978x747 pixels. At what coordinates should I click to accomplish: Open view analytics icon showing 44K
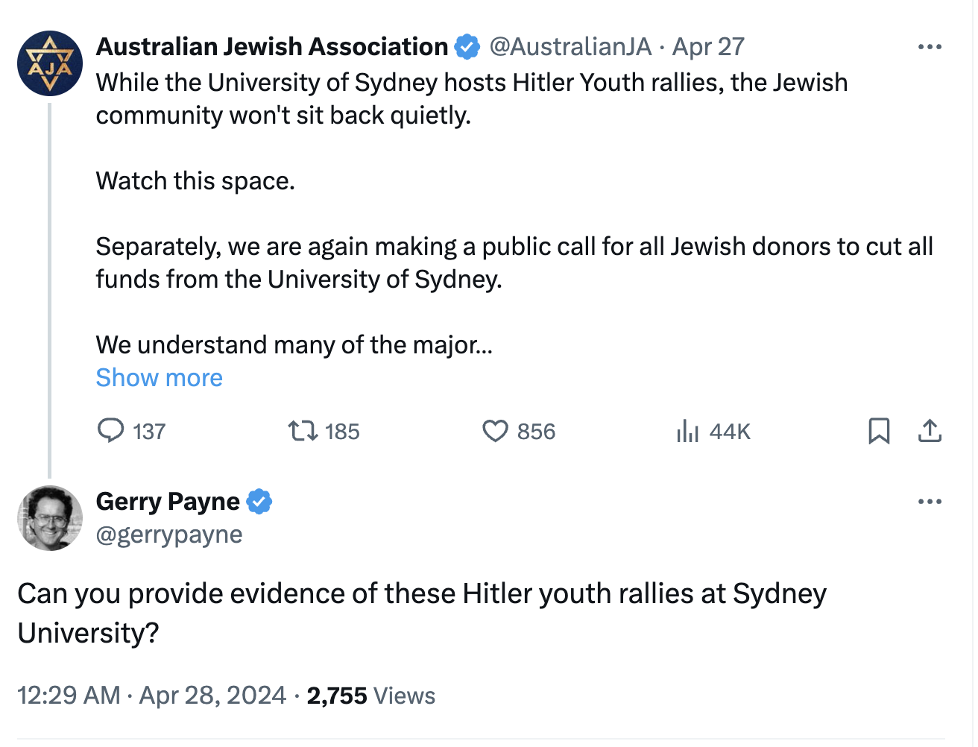pyautogui.click(x=687, y=431)
